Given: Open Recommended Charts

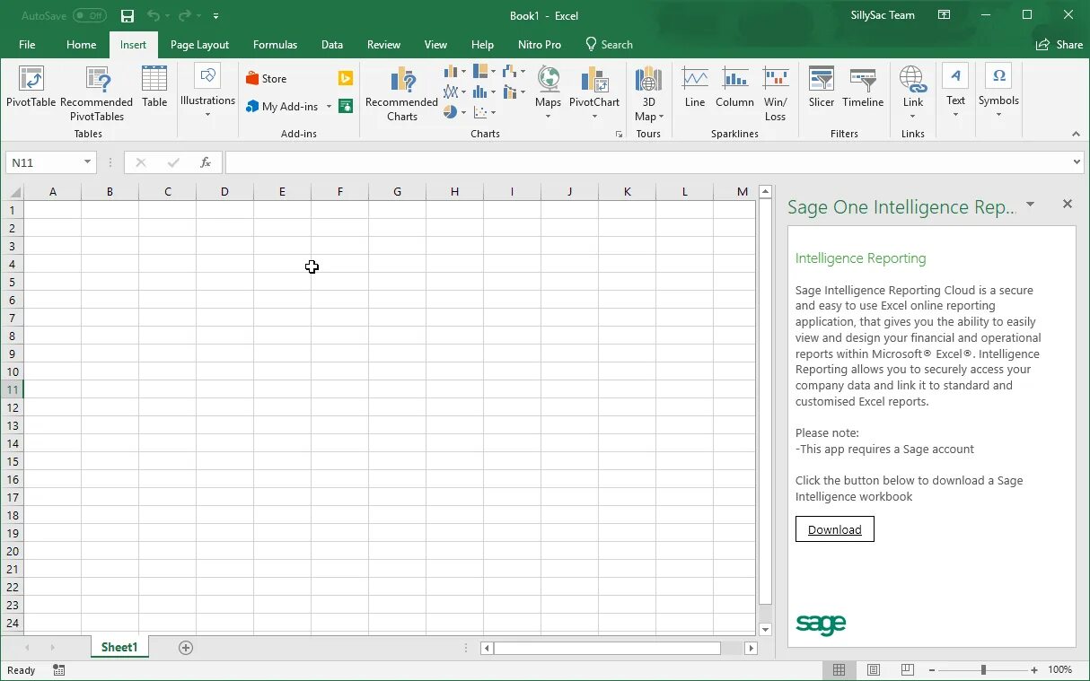Looking at the screenshot, I should [402, 93].
